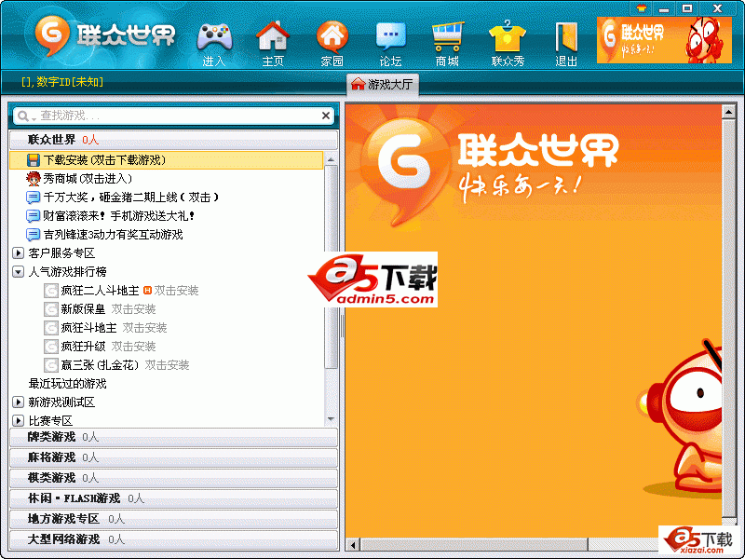Select the 联众世界 0人 category header
The height and width of the screenshot is (559, 745).
point(173,140)
